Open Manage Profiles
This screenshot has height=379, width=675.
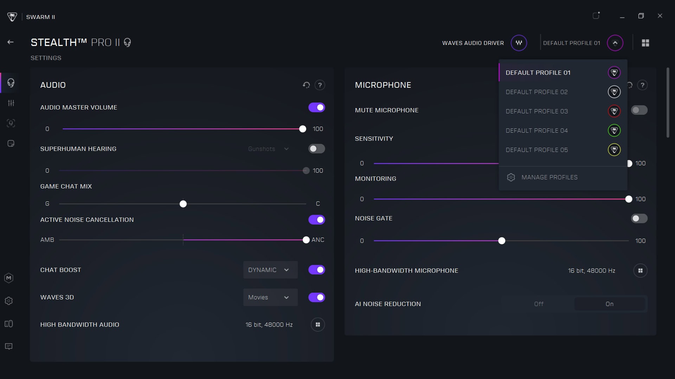(563, 177)
